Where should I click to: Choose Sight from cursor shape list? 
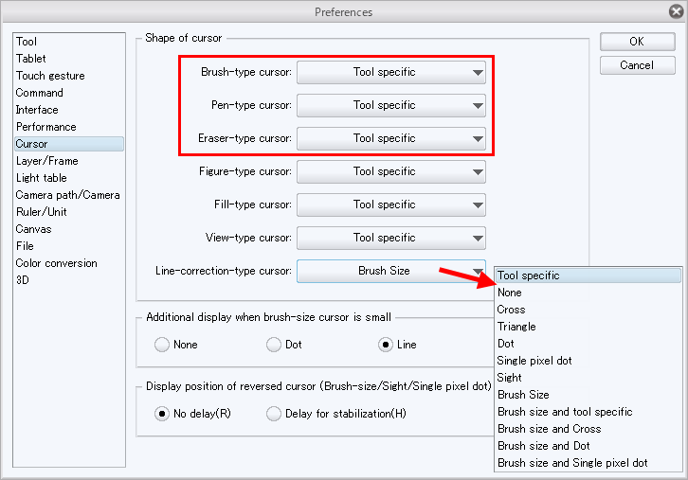pos(588,378)
